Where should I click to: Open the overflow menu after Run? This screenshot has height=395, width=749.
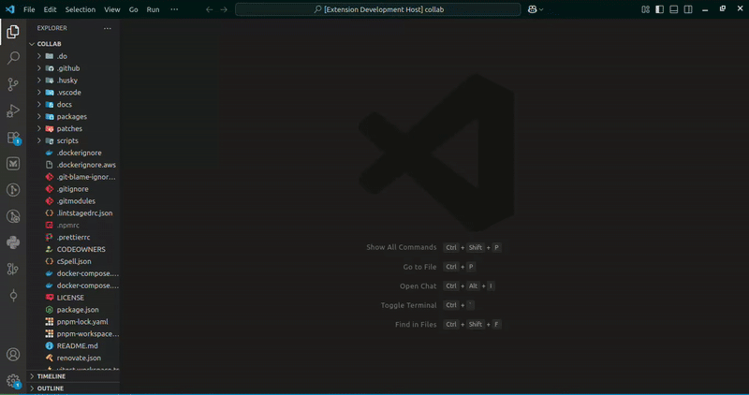pos(174,9)
